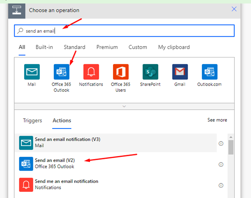View info for Send an email notification (V3)

(x=221, y=144)
